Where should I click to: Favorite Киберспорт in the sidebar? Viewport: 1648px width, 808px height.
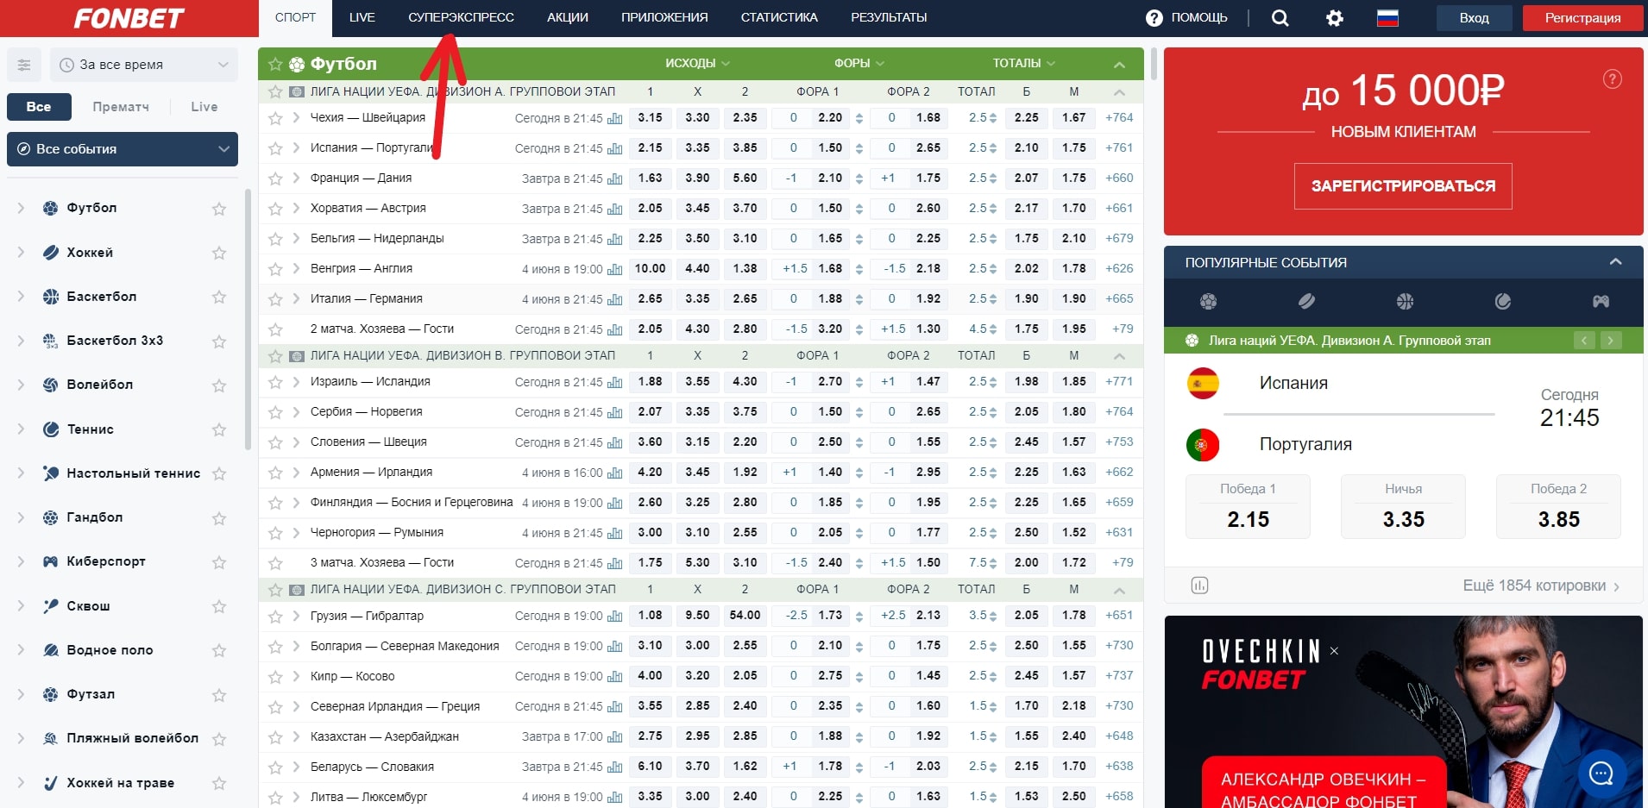coord(219,562)
